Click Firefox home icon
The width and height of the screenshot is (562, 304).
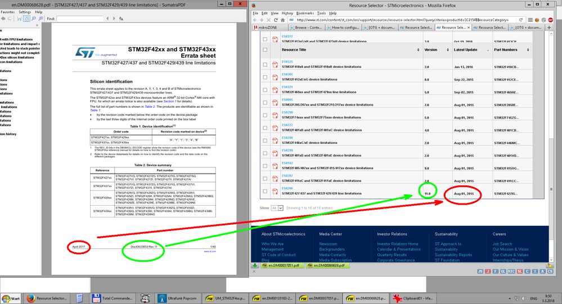coord(283,20)
